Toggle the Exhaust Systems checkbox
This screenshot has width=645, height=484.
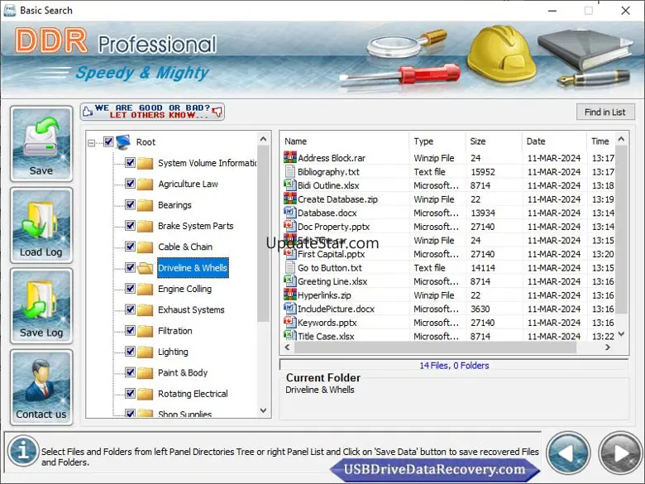130,309
